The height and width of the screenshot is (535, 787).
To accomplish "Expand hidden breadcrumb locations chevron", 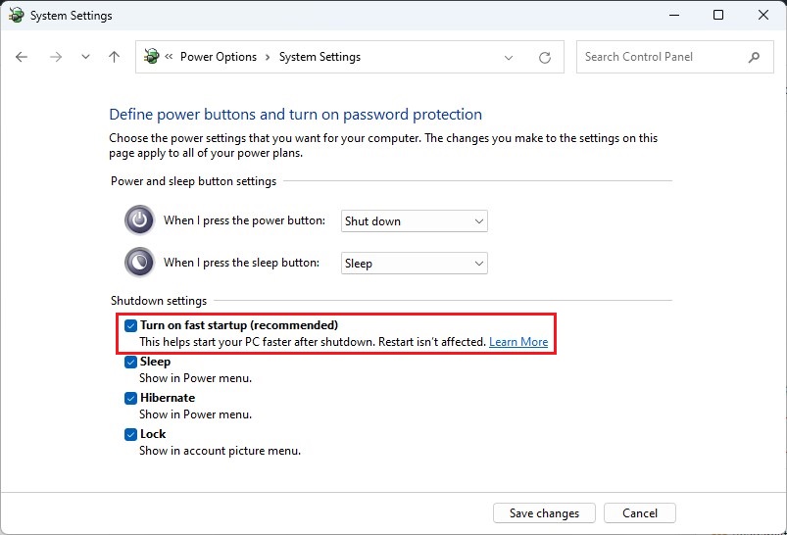I will click(x=170, y=56).
